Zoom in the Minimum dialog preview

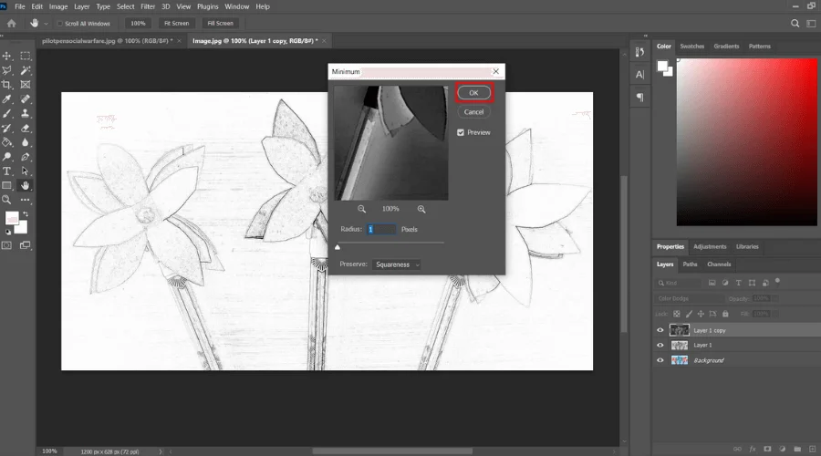tap(421, 209)
